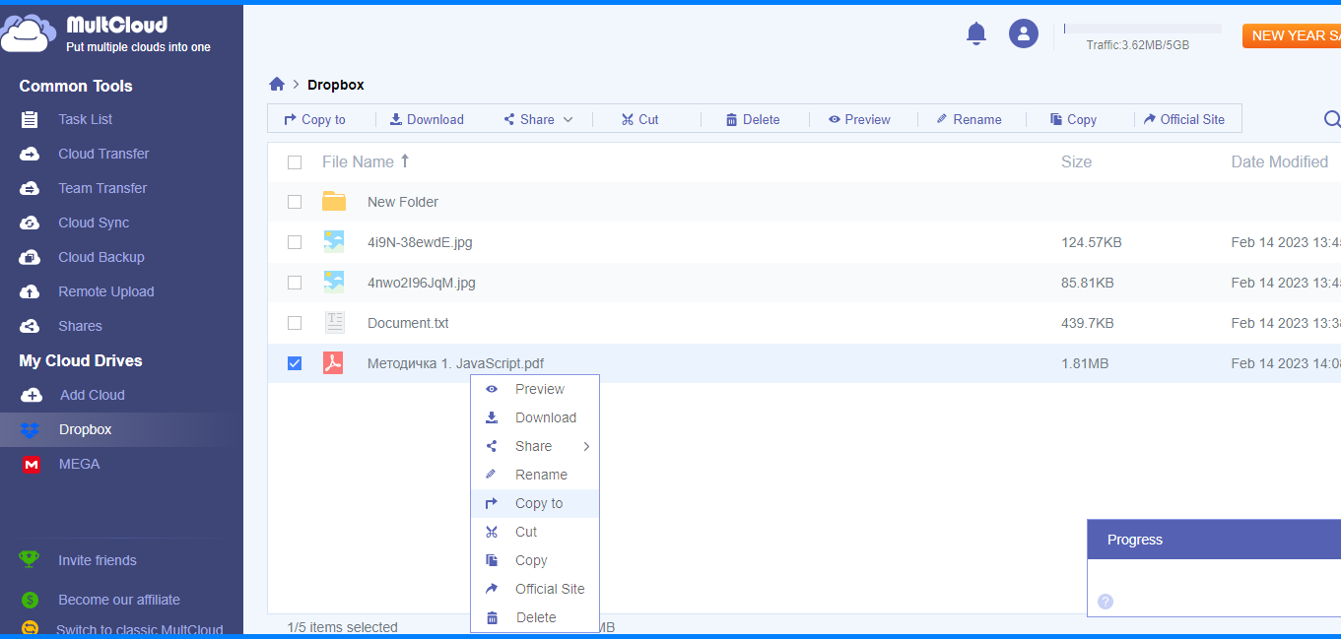Choose Rename in context menu
This screenshot has height=639, width=1341.
pyautogui.click(x=535, y=475)
